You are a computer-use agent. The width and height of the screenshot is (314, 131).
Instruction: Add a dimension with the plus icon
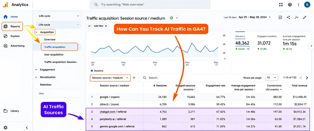134,78
